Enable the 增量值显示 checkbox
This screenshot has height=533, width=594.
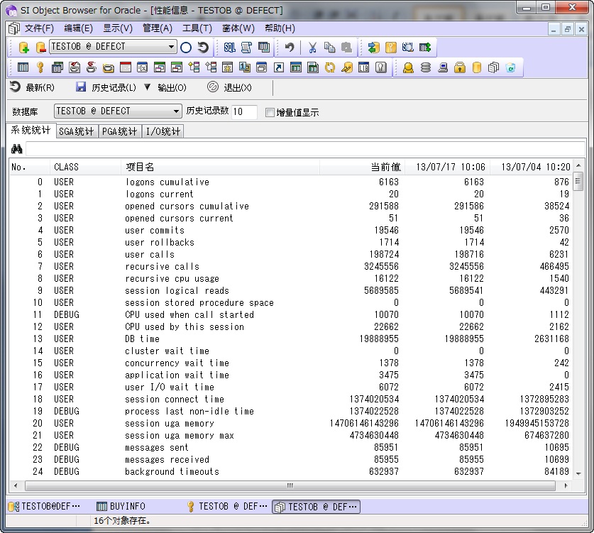coord(270,112)
